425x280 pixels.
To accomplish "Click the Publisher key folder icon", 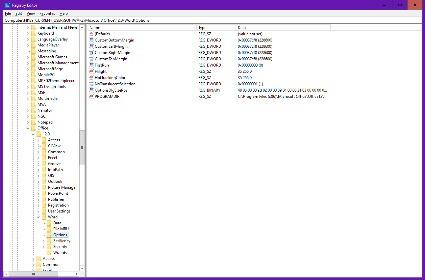I will (x=44, y=199).
